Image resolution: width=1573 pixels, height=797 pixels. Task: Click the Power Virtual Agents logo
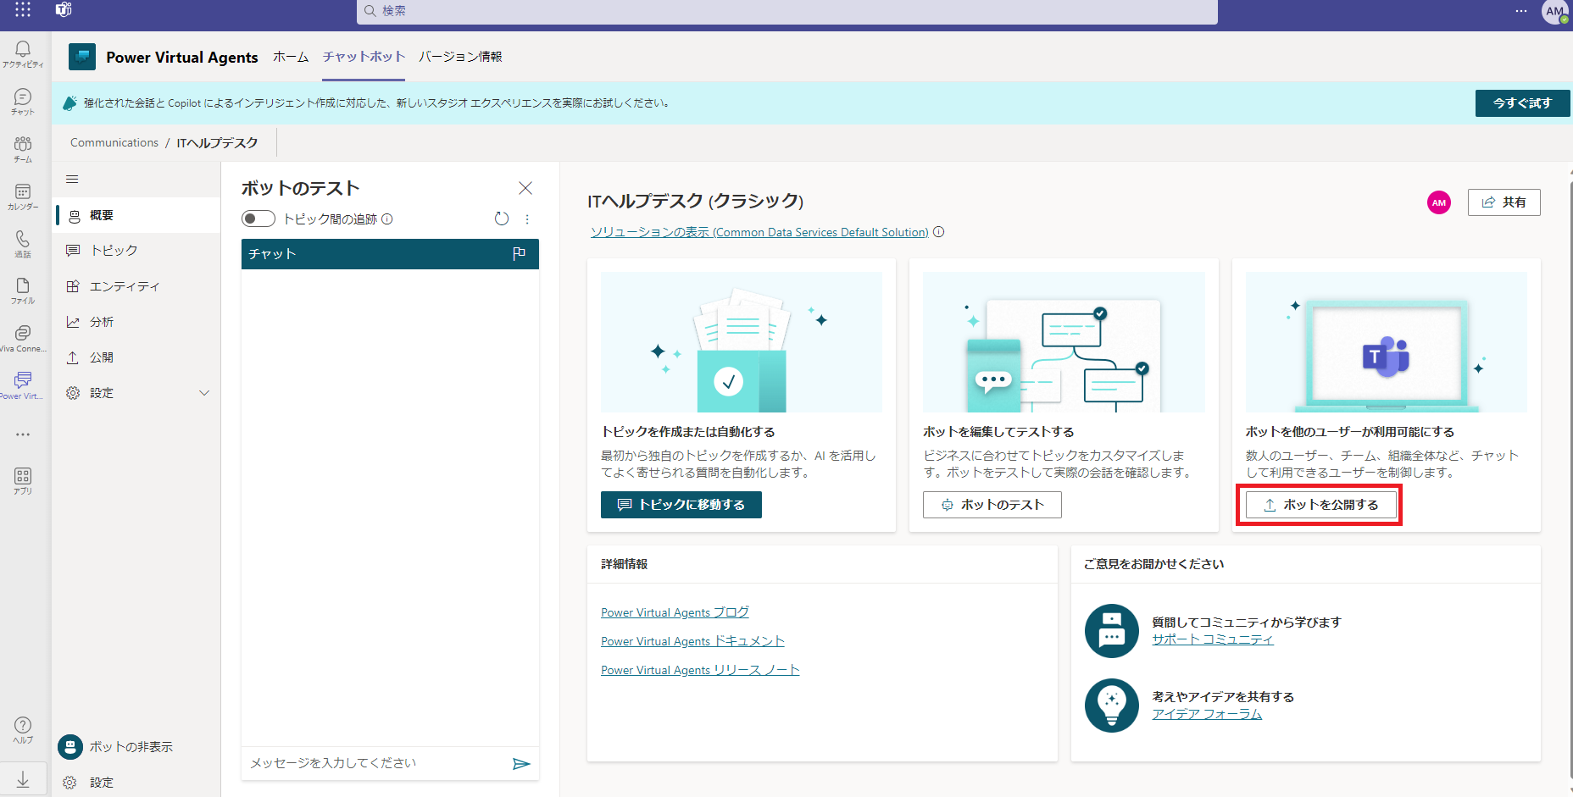point(82,57)
